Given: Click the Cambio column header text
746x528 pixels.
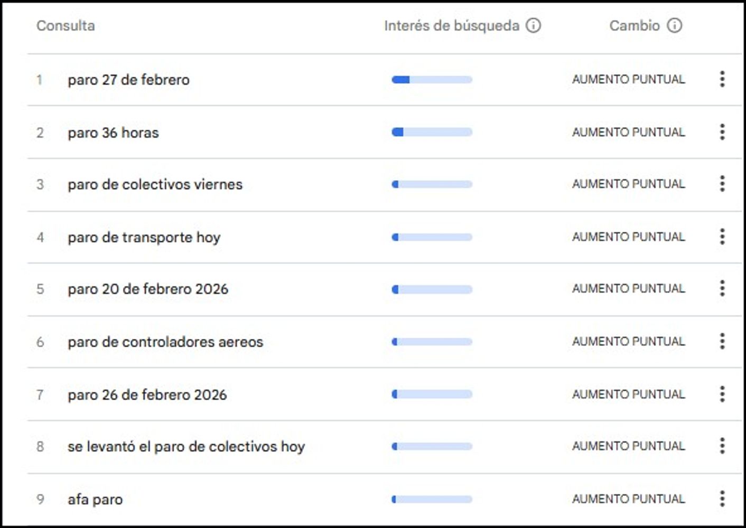Looking at the screenshot, I should 635,25.
